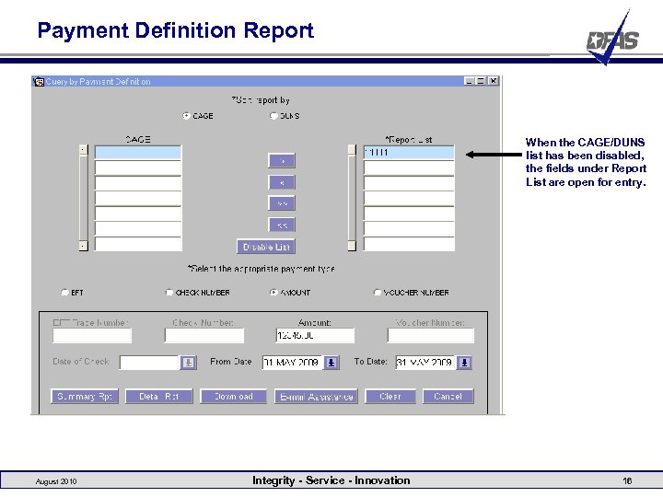Click the Summary Rpt button
663x497 pixels.
coord(85,397)
